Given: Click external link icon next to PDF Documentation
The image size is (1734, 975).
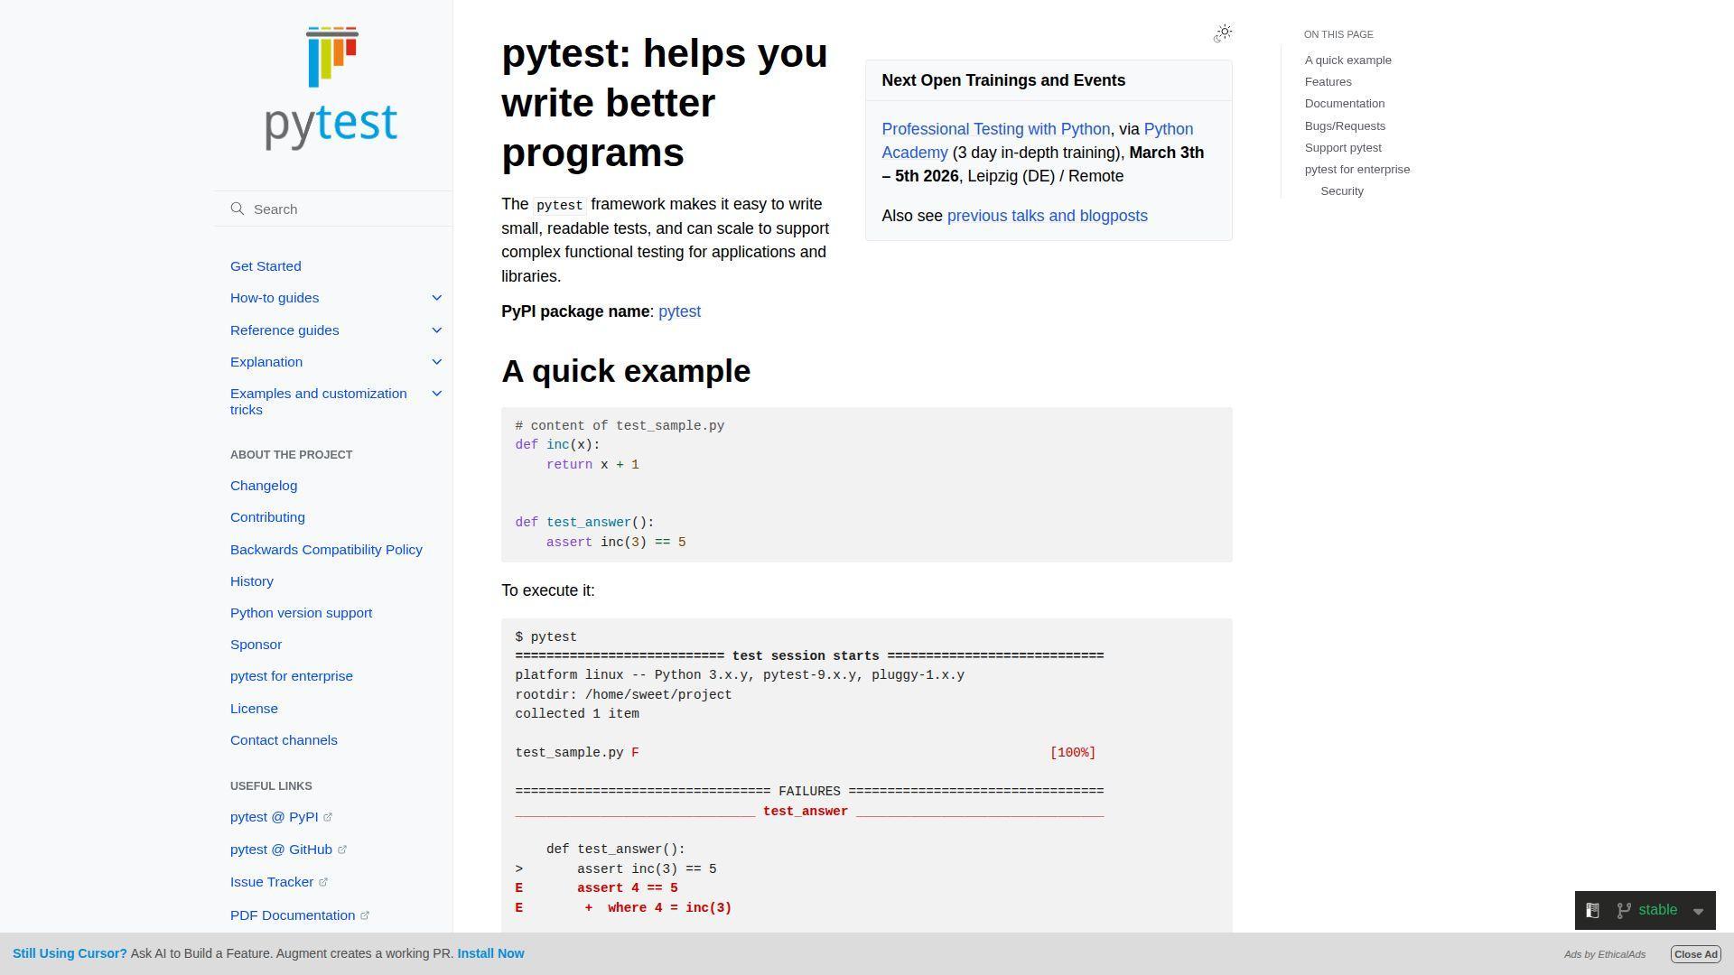Looking at the screenshot, I should pos(365,915).
